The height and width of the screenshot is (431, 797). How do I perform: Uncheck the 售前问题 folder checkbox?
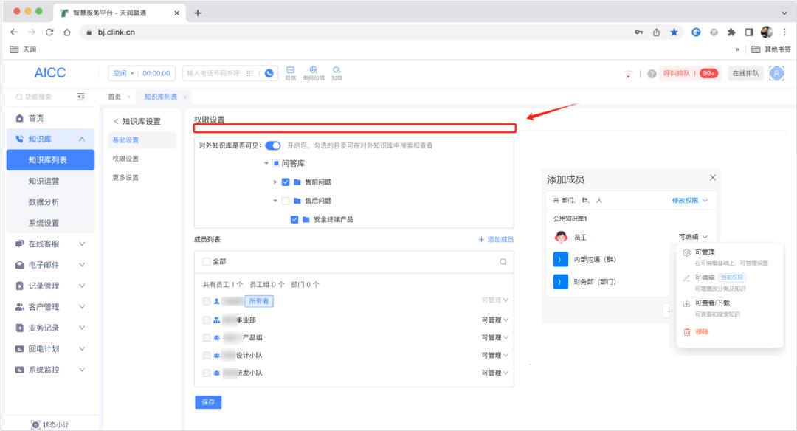[x=286, y=182]
